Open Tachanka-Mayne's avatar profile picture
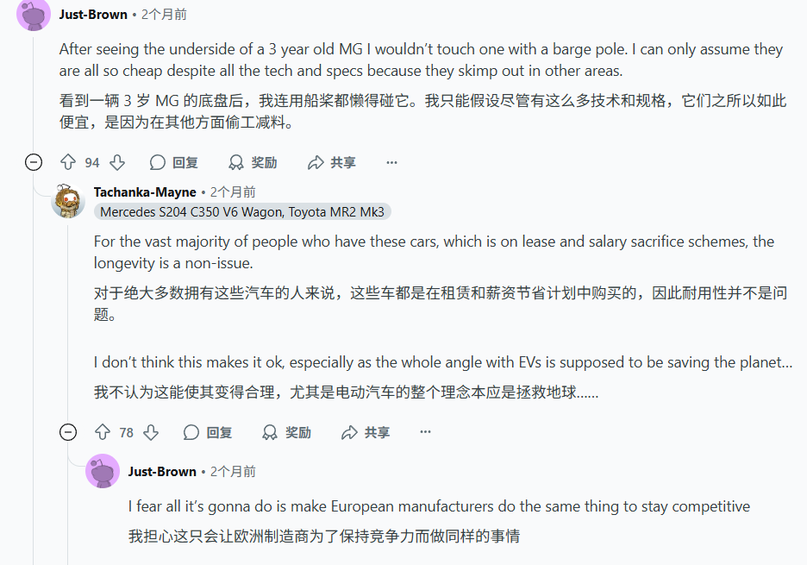Viewport: 807px width, 565px height. (x=68, y=201)
